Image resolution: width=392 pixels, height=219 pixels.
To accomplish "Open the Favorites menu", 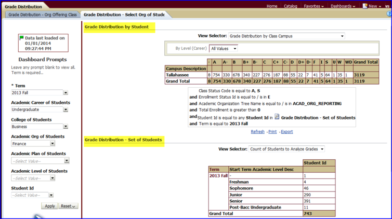I will (313, 6).
